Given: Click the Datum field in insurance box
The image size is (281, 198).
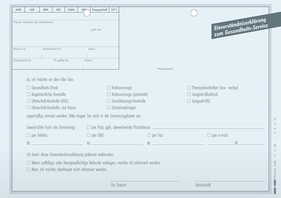Looking at the screenshot, I should coord(101,64).
